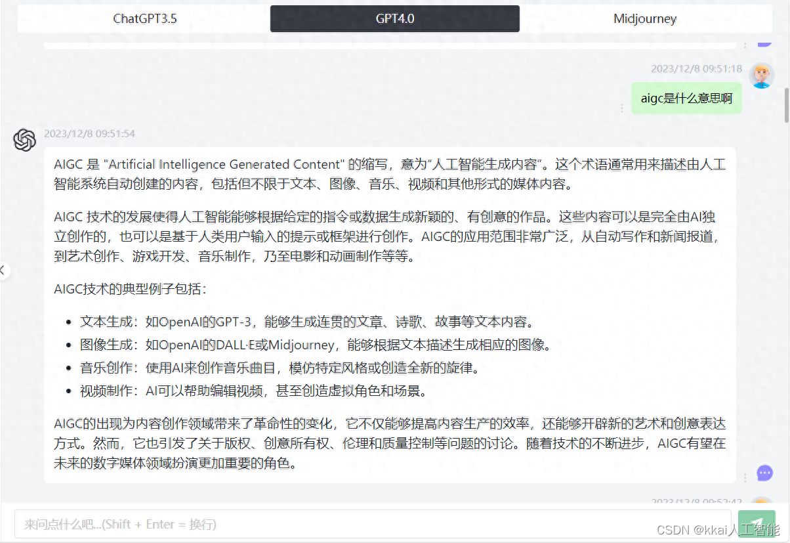
Task: Click paragraph starting AIGC 技术的发展使得
Action: pos(390,236)
